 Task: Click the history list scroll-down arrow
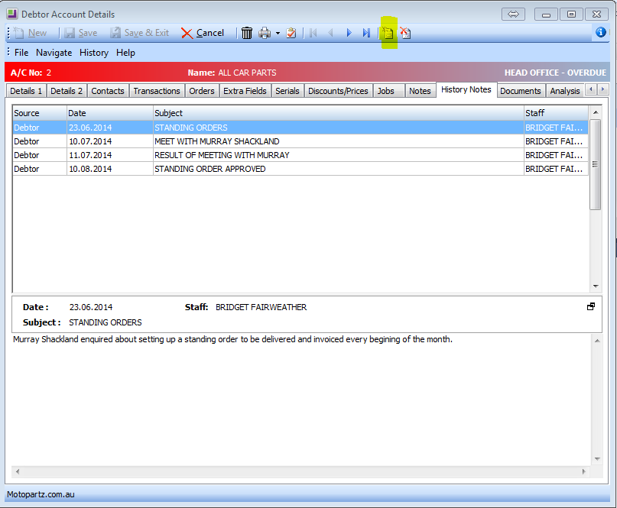coord(596,286)
